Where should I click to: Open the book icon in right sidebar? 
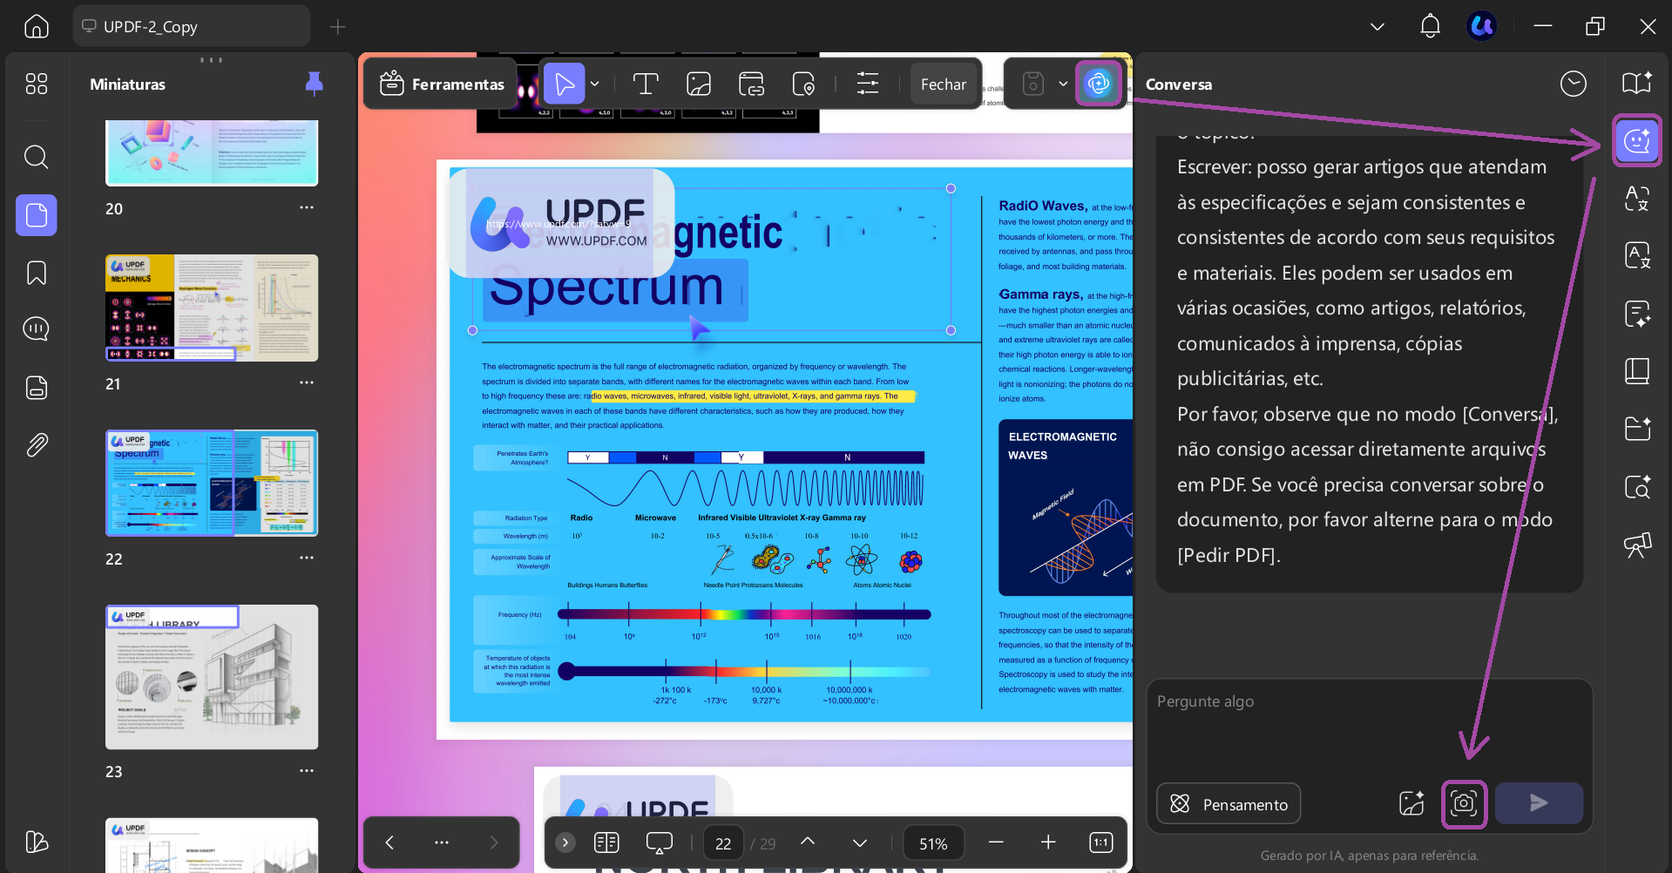(1637, 371)
